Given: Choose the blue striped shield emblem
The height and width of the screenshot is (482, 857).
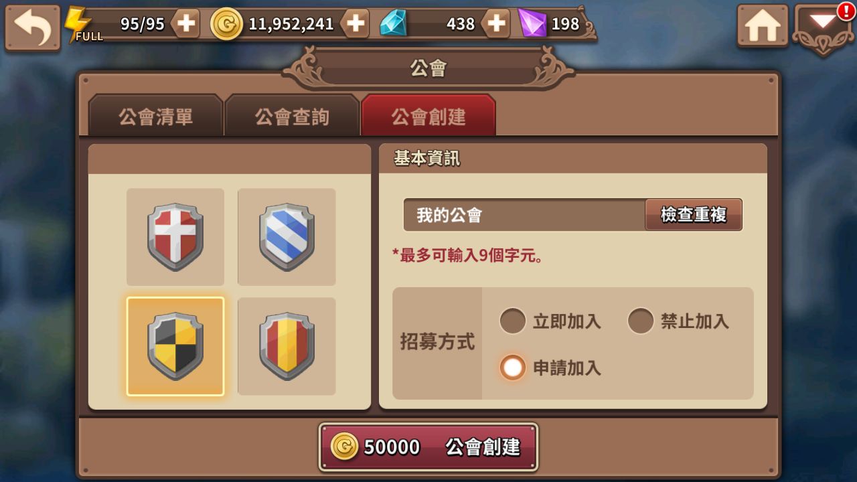Looking at the screenshot, I should (287, 237).
